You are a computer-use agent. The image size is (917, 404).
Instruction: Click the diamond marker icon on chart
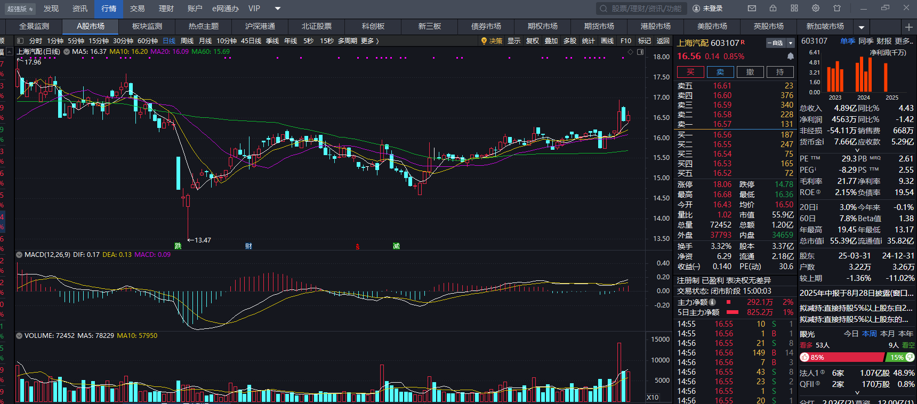(x=630, y=52)
